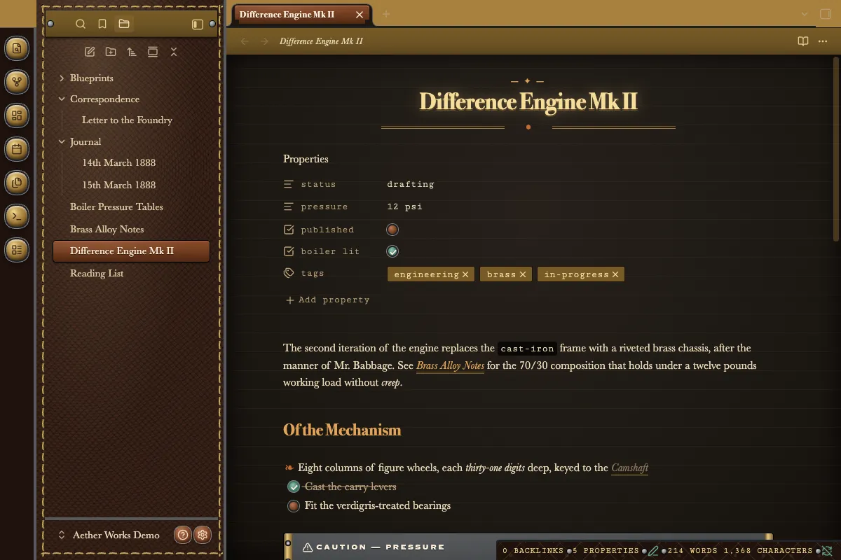Edit the status value drafting

click(411, 184)
